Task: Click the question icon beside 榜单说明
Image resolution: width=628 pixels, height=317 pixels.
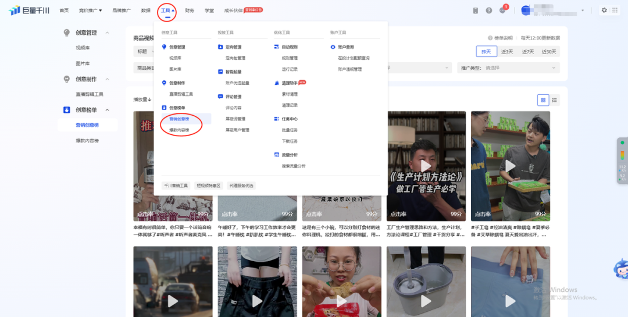Action: pyautogui.click(x=490, y=38)
